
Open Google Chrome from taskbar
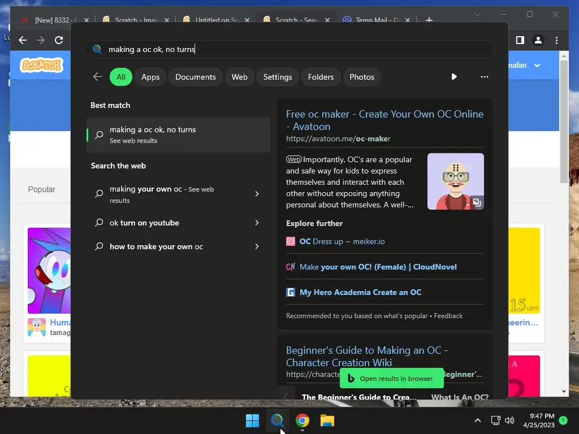302,420
